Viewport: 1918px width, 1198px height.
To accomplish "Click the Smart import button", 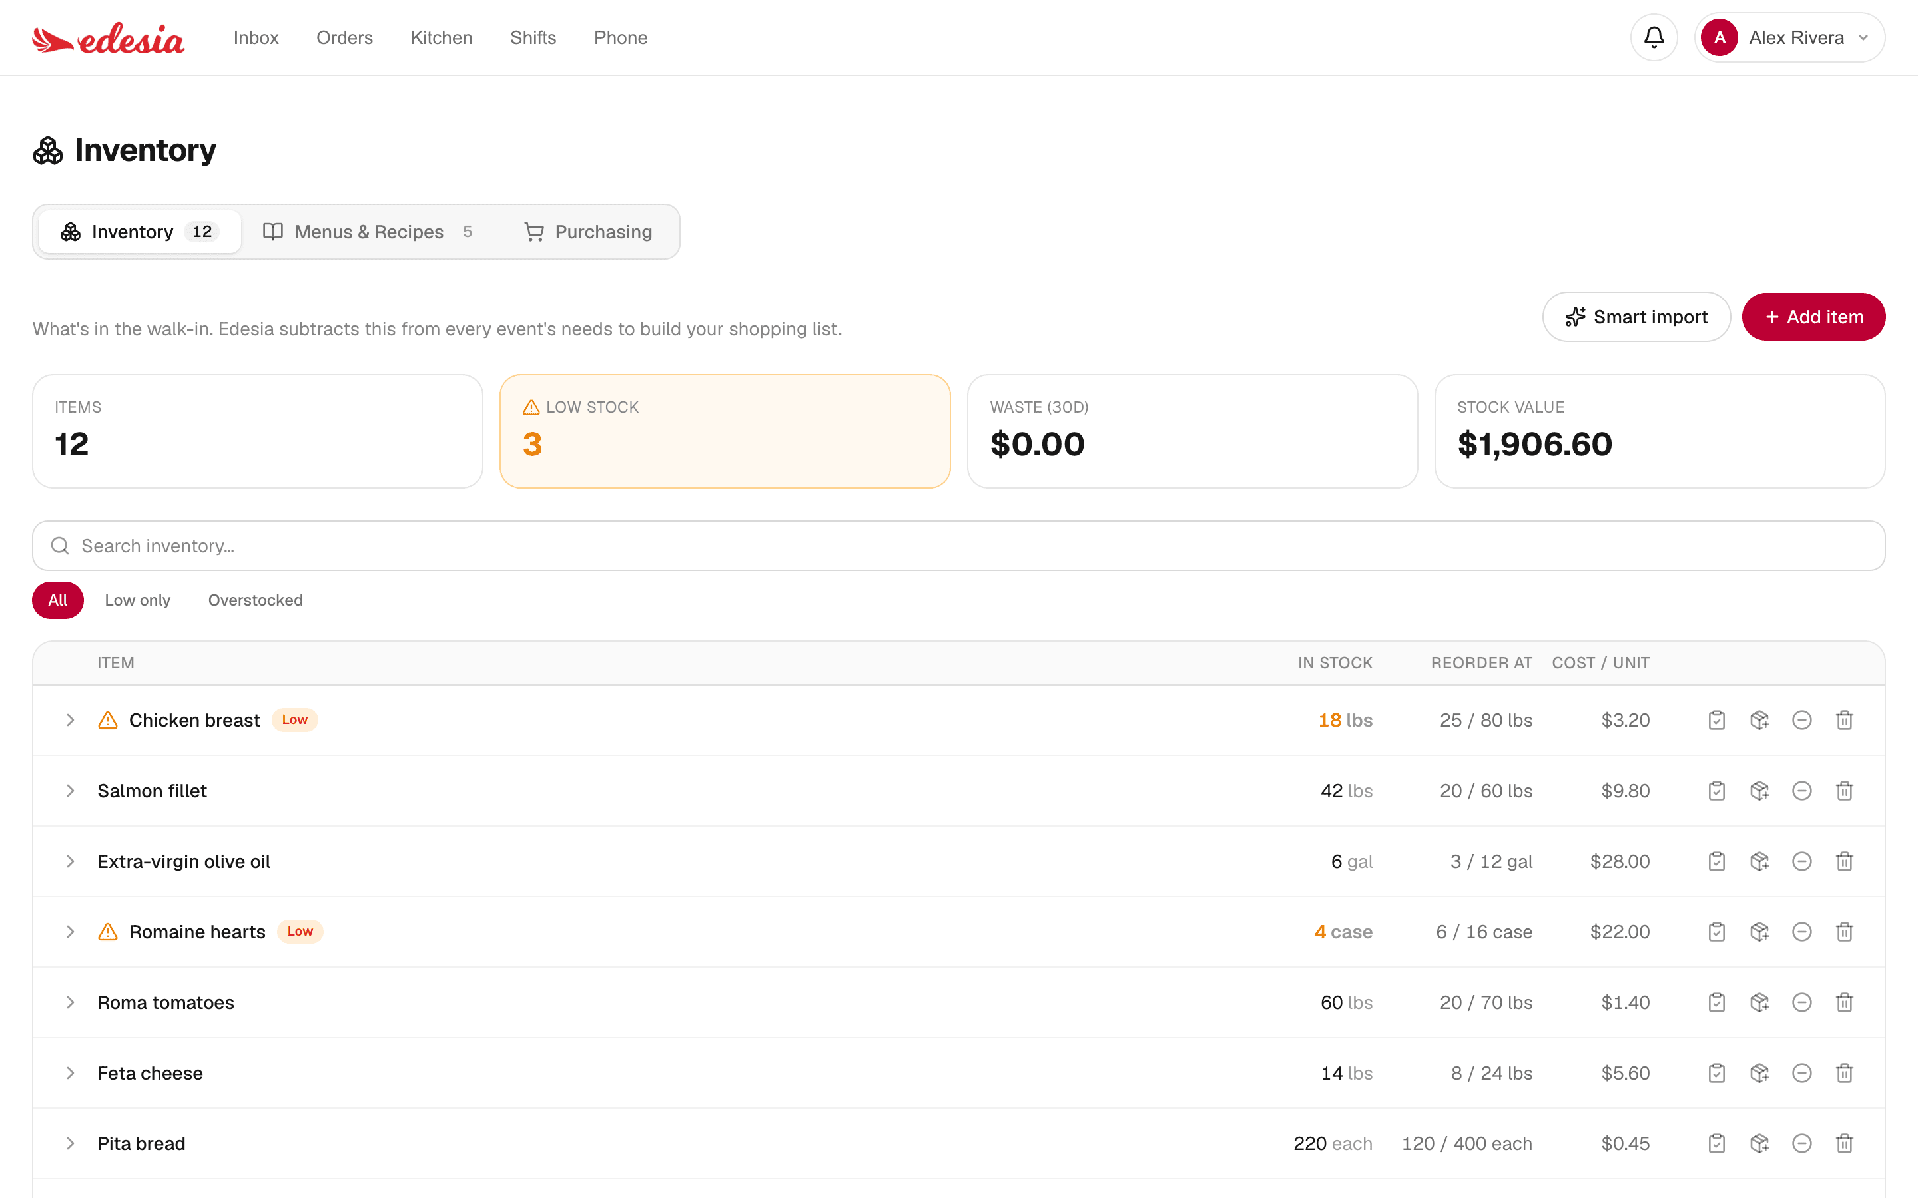I will pos(1636,317).
